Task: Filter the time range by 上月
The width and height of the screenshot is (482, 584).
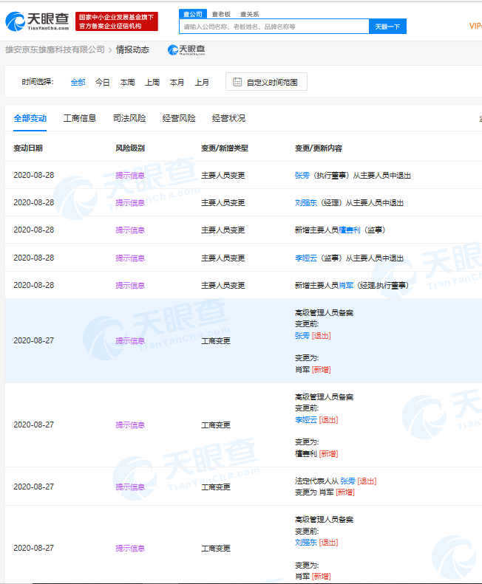Action: (x=202, y=82)
